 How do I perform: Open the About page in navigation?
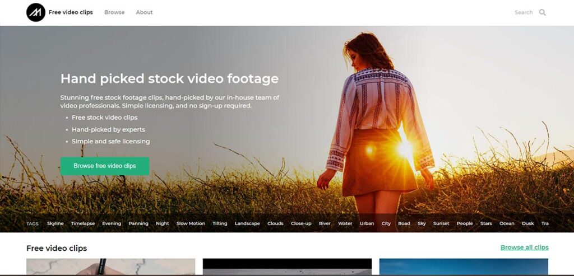tap(144, 12)
